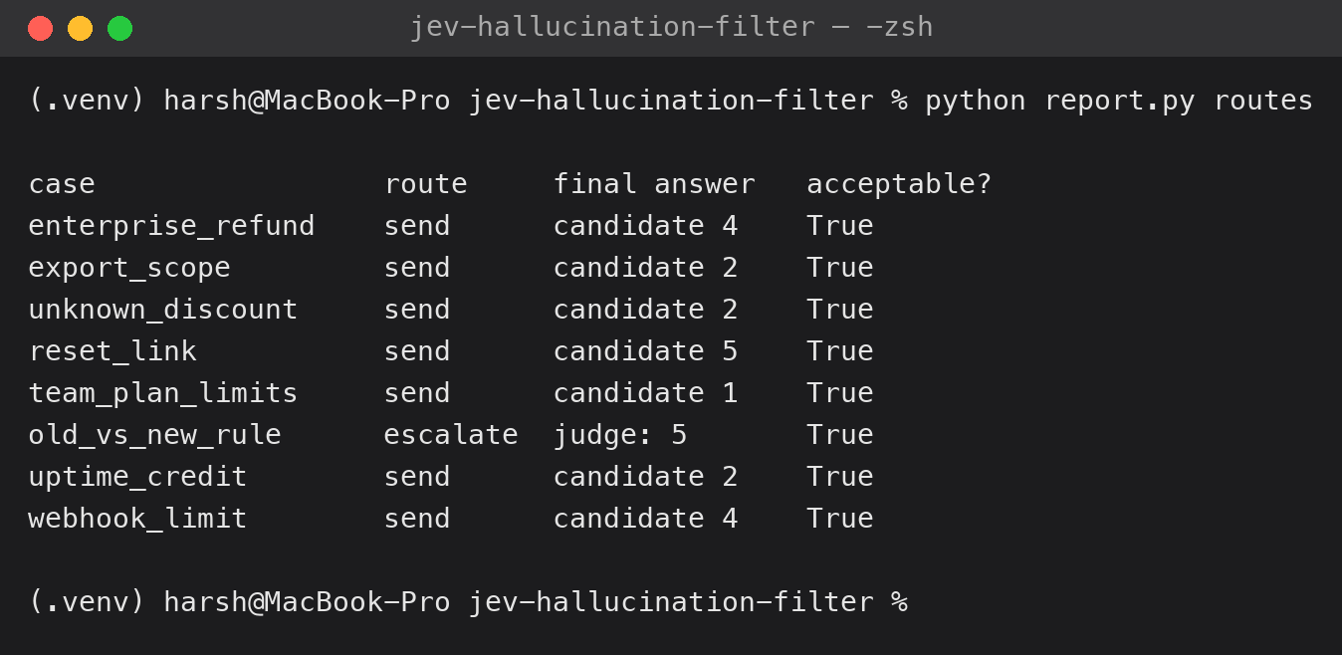Click the uptime_credit case name
Screen dimensions: 1342x655
137,477
